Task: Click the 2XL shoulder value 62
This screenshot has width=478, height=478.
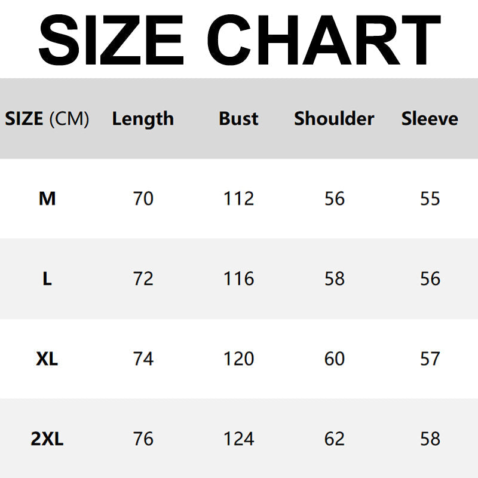Action: [x=335, y=439]
